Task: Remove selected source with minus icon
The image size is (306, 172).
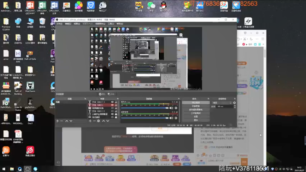Action: (x=94, y=121)
